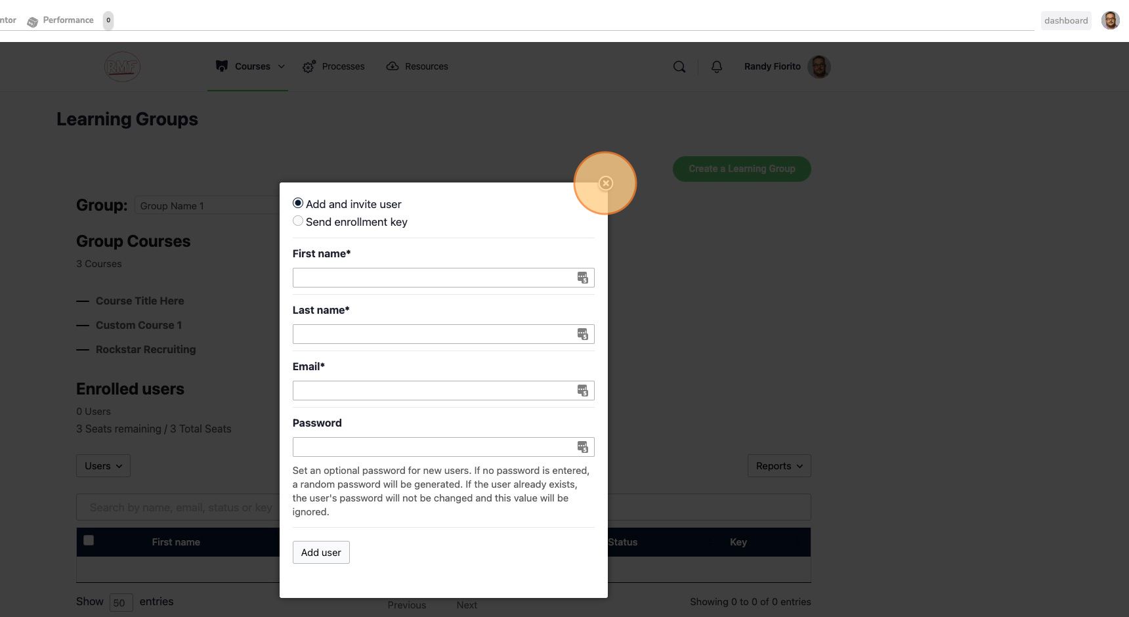Close the add user dialog
This screenshot has height=617, width=1129.
[605, 183]
